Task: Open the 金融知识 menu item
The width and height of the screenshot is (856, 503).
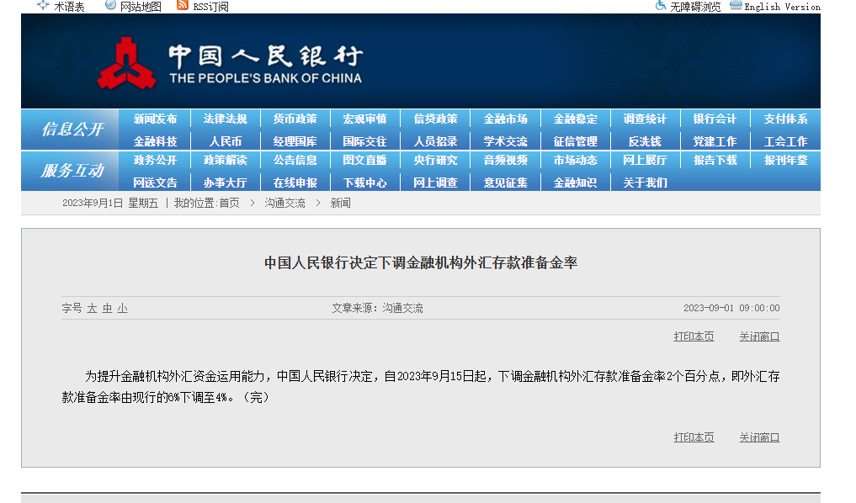Action: 576,183
